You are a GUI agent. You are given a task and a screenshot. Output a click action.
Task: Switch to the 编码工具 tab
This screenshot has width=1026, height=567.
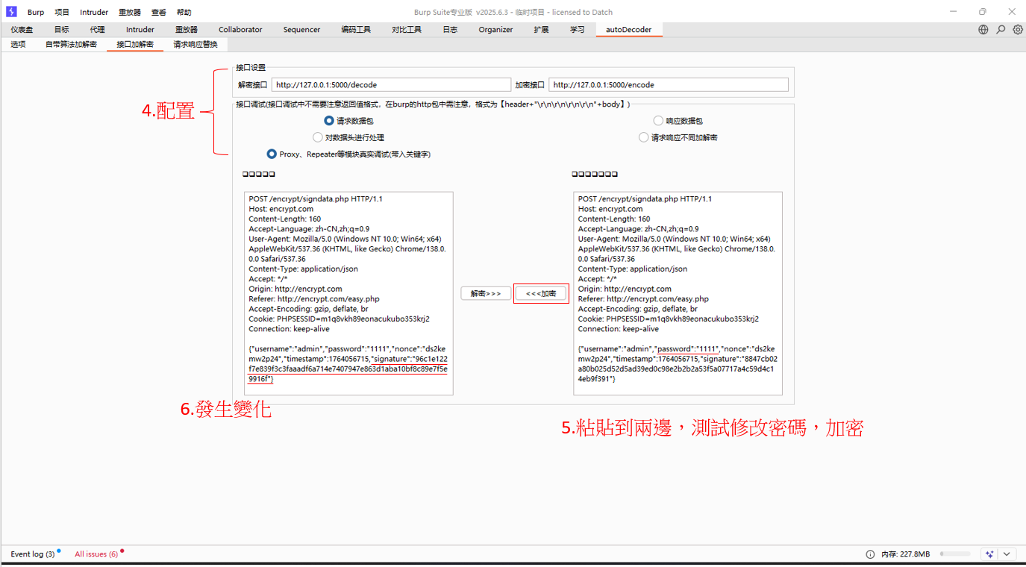click(356, 30)
